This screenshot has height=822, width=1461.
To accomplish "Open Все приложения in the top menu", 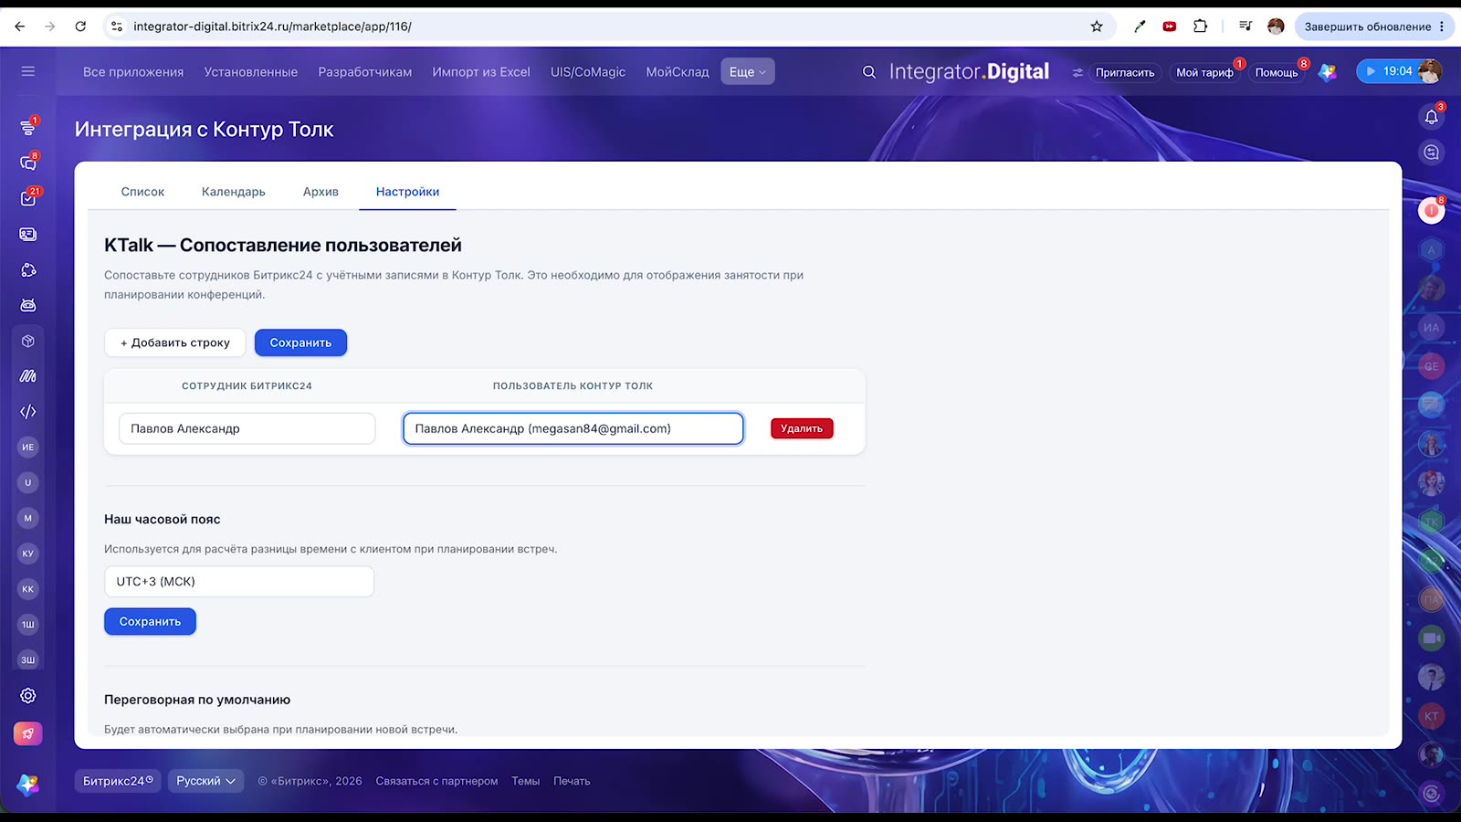I will point(133,72).
